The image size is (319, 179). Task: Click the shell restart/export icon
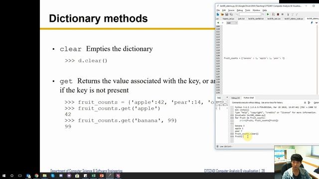[x=309, y=103]
